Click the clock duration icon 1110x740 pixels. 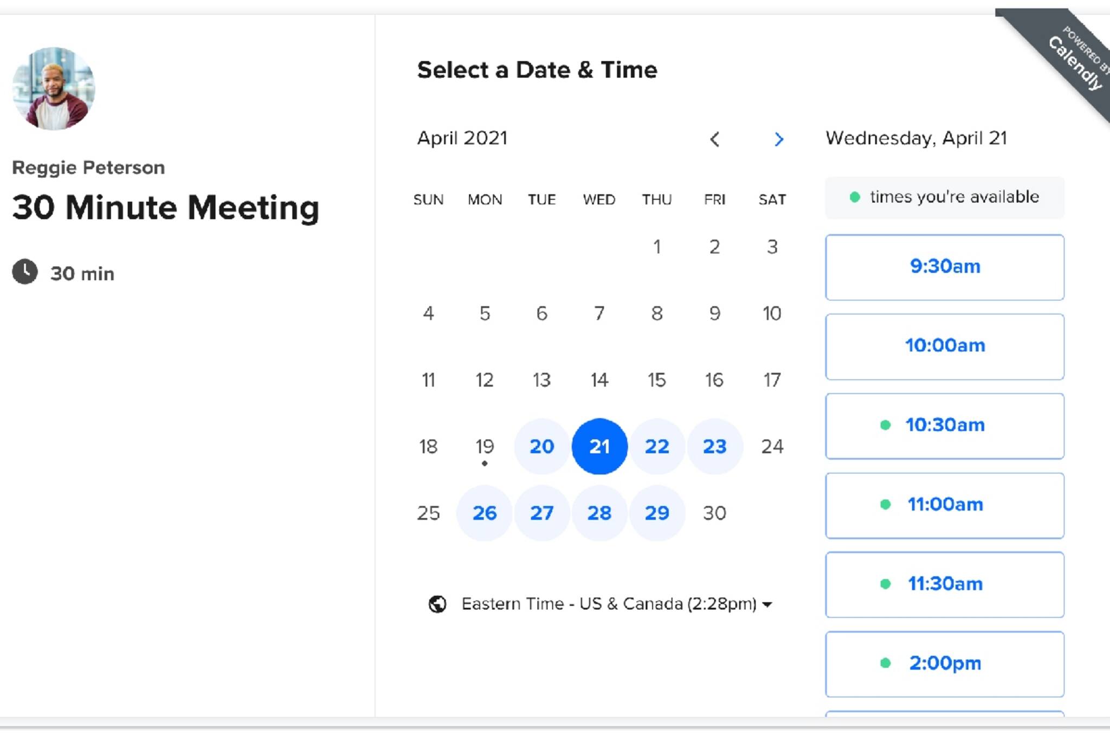(25, 272)
